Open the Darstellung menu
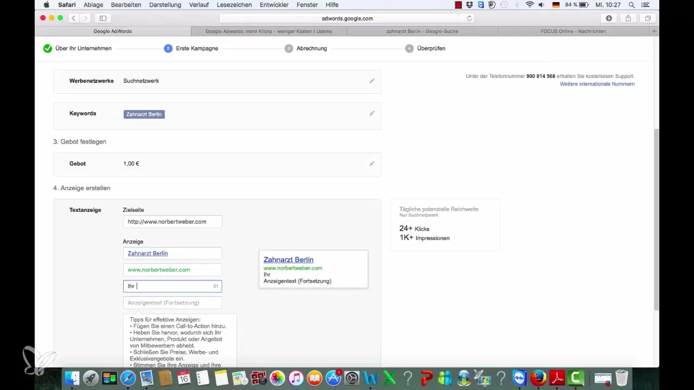 (164, 4)
